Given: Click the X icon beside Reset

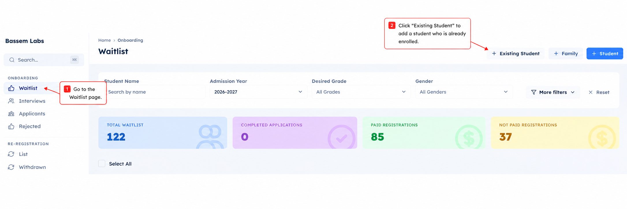Looking at the screenshot, I should click(591, 92).
